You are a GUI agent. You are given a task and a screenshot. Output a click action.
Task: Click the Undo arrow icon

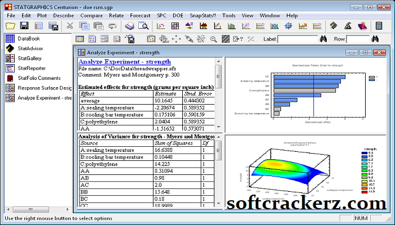pos(112,26)
